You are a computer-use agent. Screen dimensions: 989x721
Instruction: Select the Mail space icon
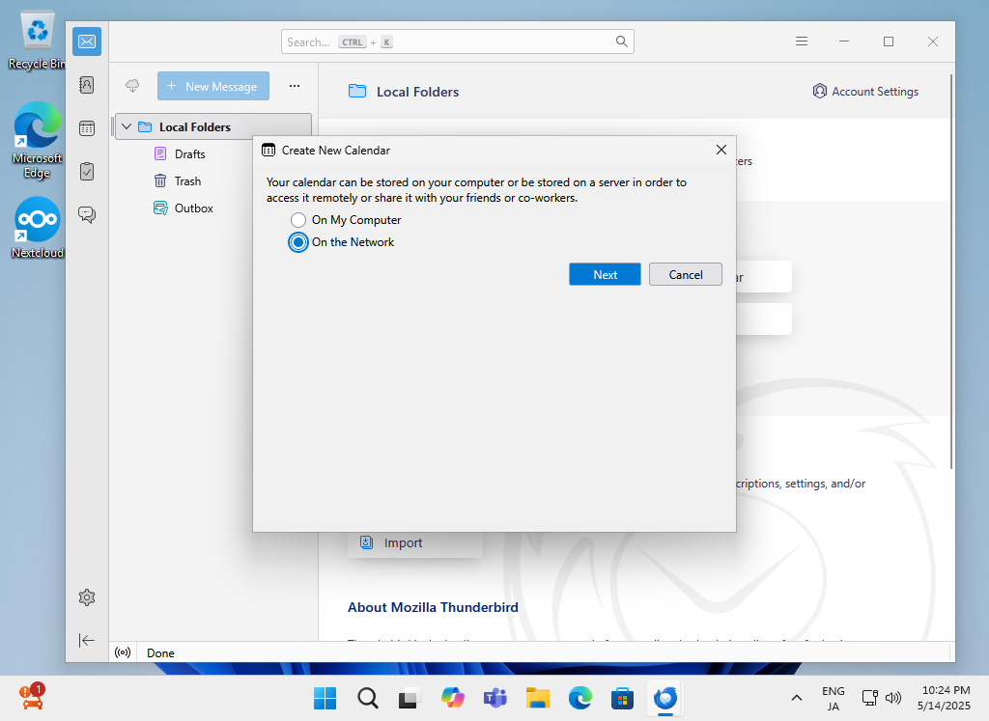coord(86,42)
